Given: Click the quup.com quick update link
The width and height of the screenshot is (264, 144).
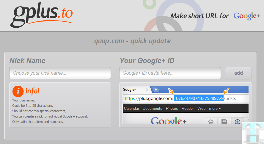Looking at the screenshot, I should [x=132, y=41].
